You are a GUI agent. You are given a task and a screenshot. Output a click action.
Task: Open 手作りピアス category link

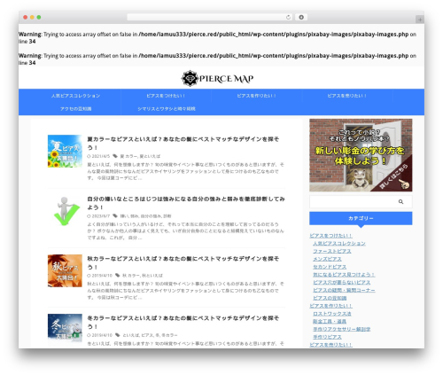(x=327, y=337)
